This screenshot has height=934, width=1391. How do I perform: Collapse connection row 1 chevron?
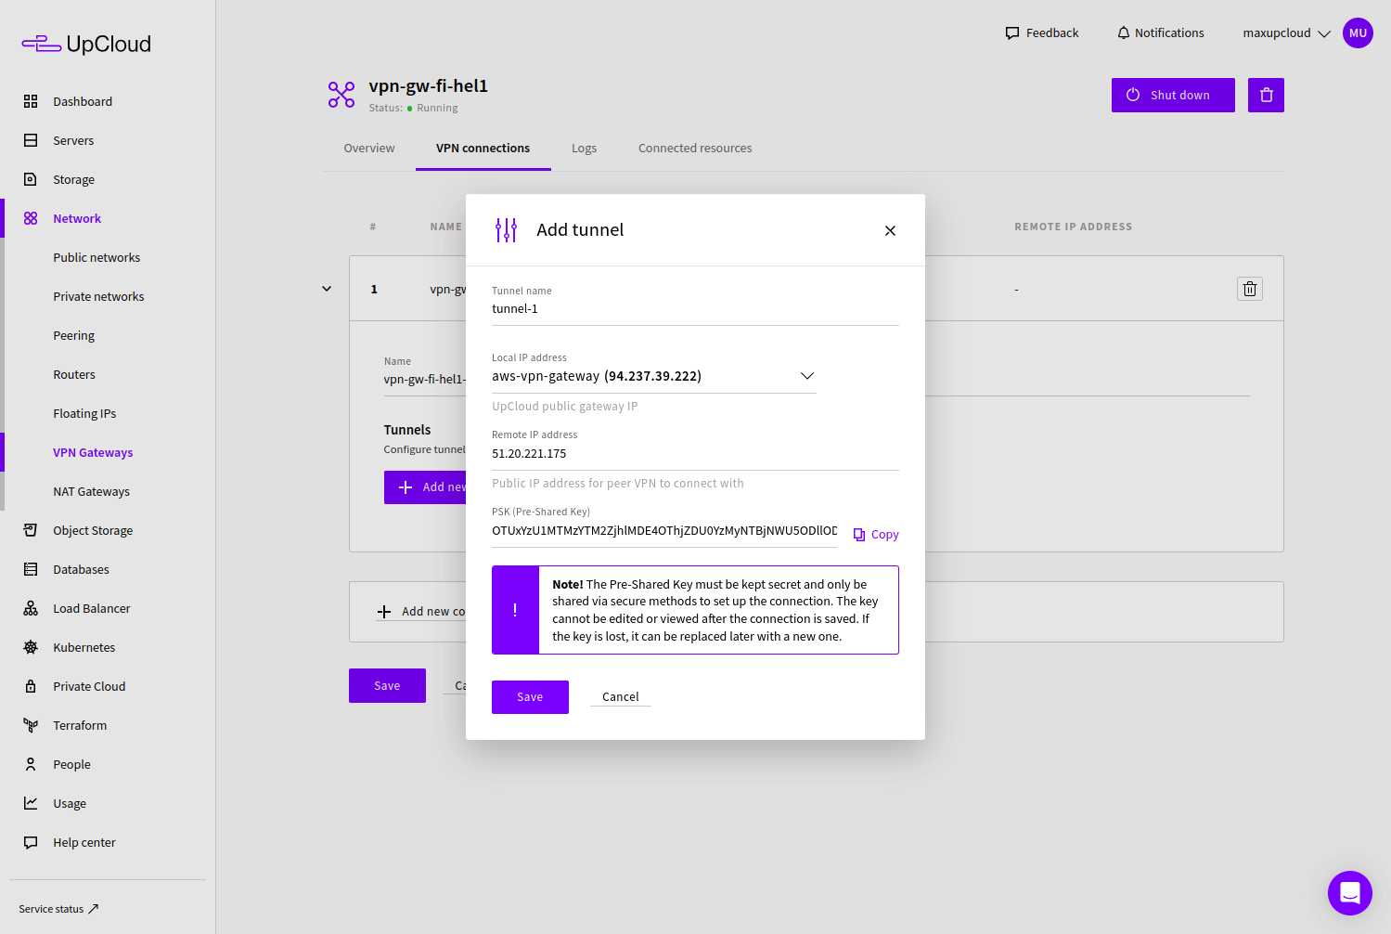click(327, 289)
